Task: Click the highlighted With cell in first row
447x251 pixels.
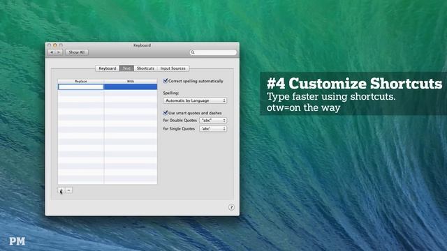Action: pos(131,86)
